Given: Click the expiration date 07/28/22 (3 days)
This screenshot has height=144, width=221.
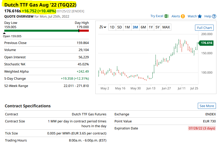Looking at the screenshot, I should 202,128.
